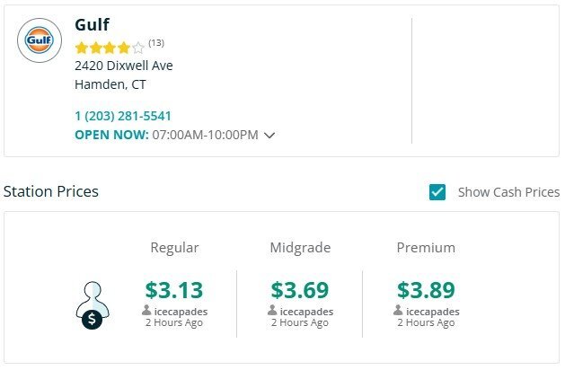The height and width of the screenshot is (370, 565).
Task: Click the Gulf station name heading
Action: 92,24
